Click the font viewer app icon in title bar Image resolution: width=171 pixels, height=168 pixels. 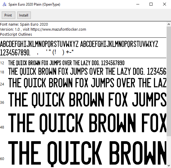4,4
